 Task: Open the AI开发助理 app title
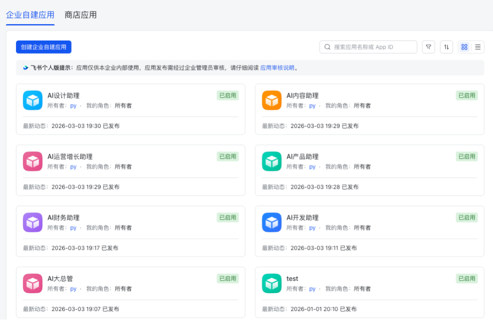[x=303, y=217]
